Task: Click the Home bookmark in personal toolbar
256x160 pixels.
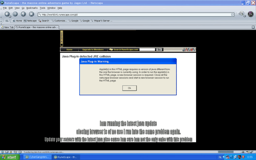Action: coord(17,21)
